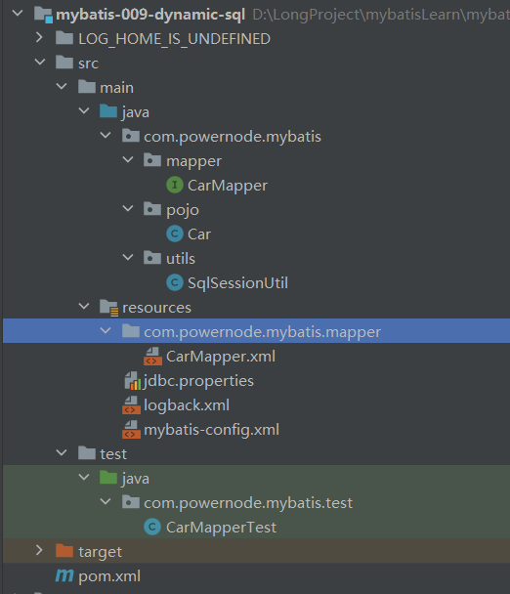Viewport: 510px width, 594px height.
Task: Click the XML file icon of CarMapper.xml
Action: (x=152, y=356)
